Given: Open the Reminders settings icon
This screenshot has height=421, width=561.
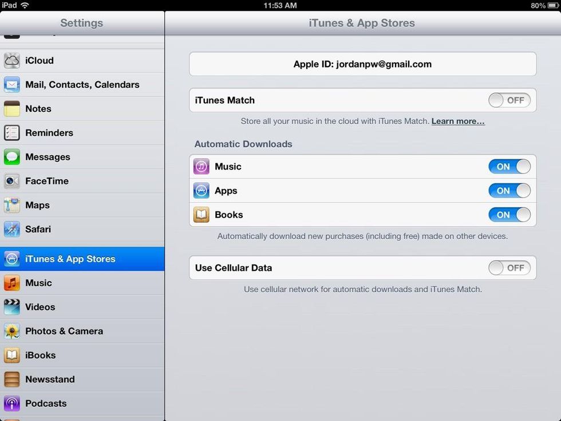Looking at the screenshot, I should 12,133.
